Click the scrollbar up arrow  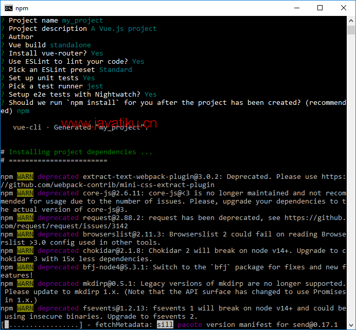(351, 21)
